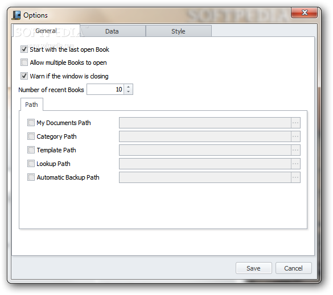Check the Lookup Path option
333x295 pixels.
coord(31,164)
